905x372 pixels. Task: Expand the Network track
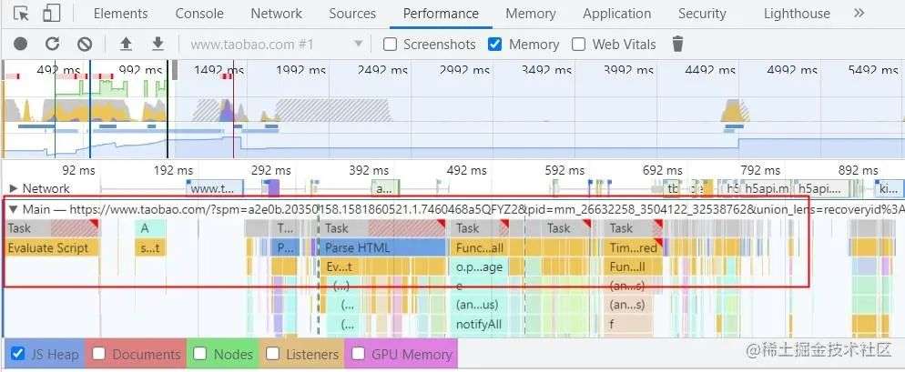(14, 188)
